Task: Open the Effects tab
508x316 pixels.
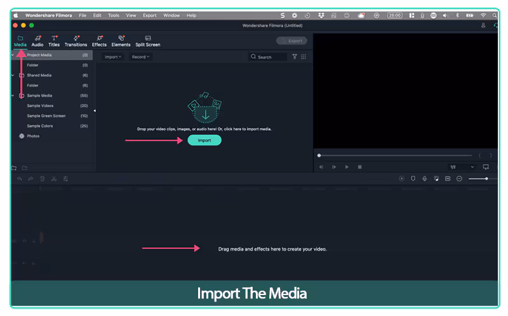Action: (x=99, y=41)
